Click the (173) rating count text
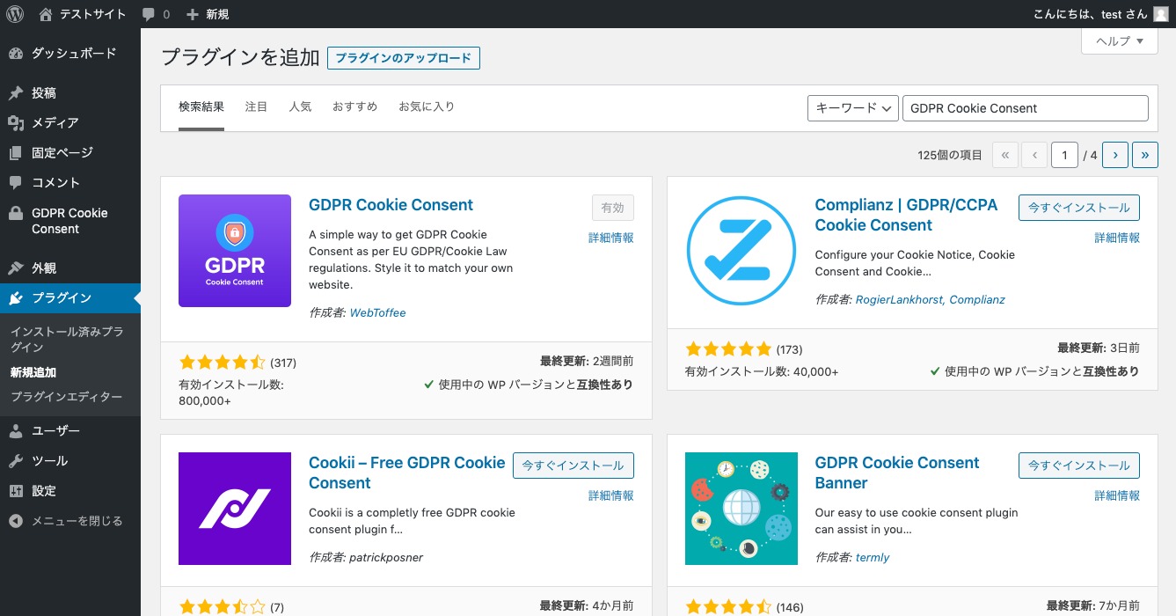 (x=789, y=349)
